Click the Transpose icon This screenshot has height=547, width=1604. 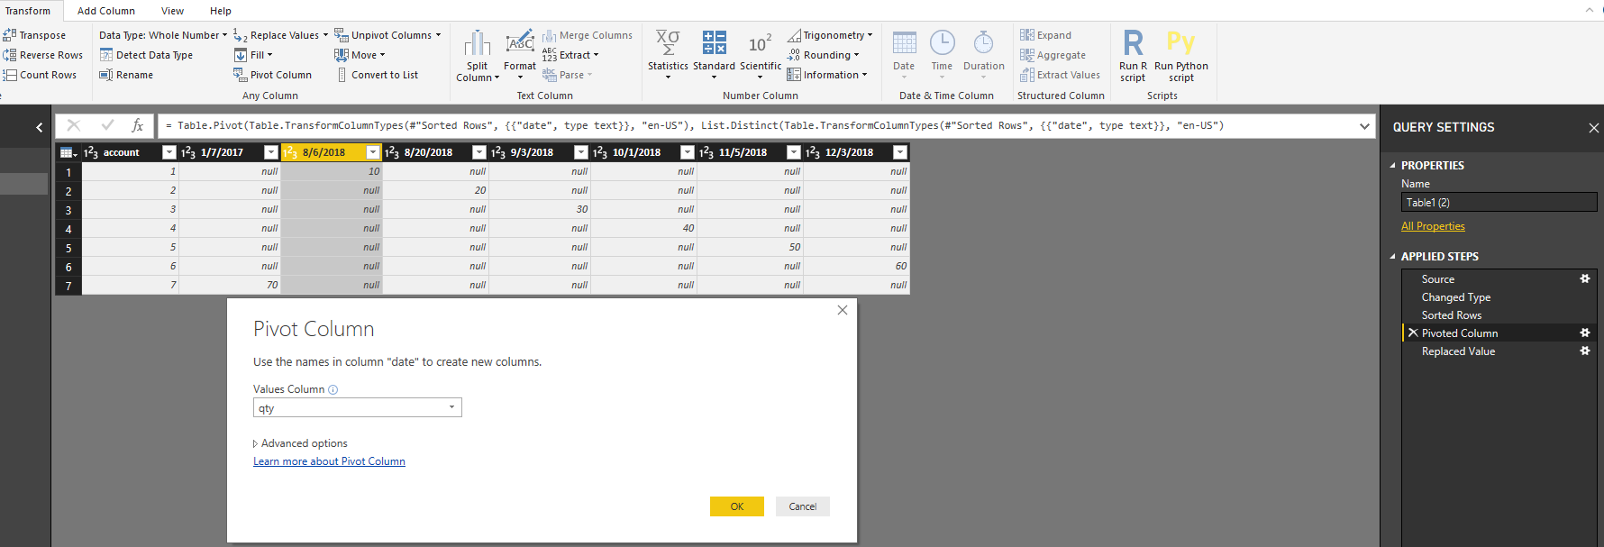[10, 35]
